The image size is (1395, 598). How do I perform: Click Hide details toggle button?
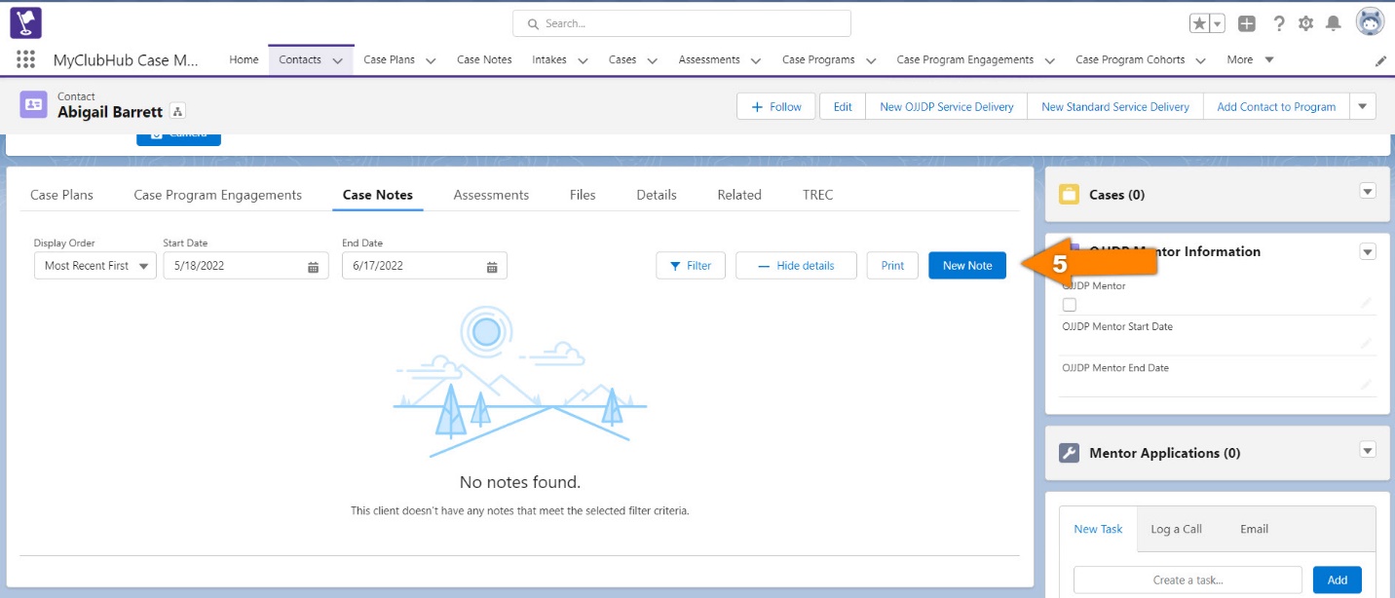tap(796, 265)
